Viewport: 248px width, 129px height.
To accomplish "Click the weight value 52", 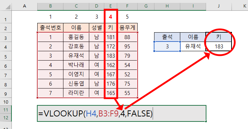I will 127,75.
